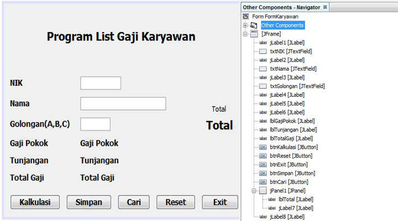Select lblTotalGaji [JLabel] tree row
This screenshot has width=398, height=221.
(x=291, y=138)
